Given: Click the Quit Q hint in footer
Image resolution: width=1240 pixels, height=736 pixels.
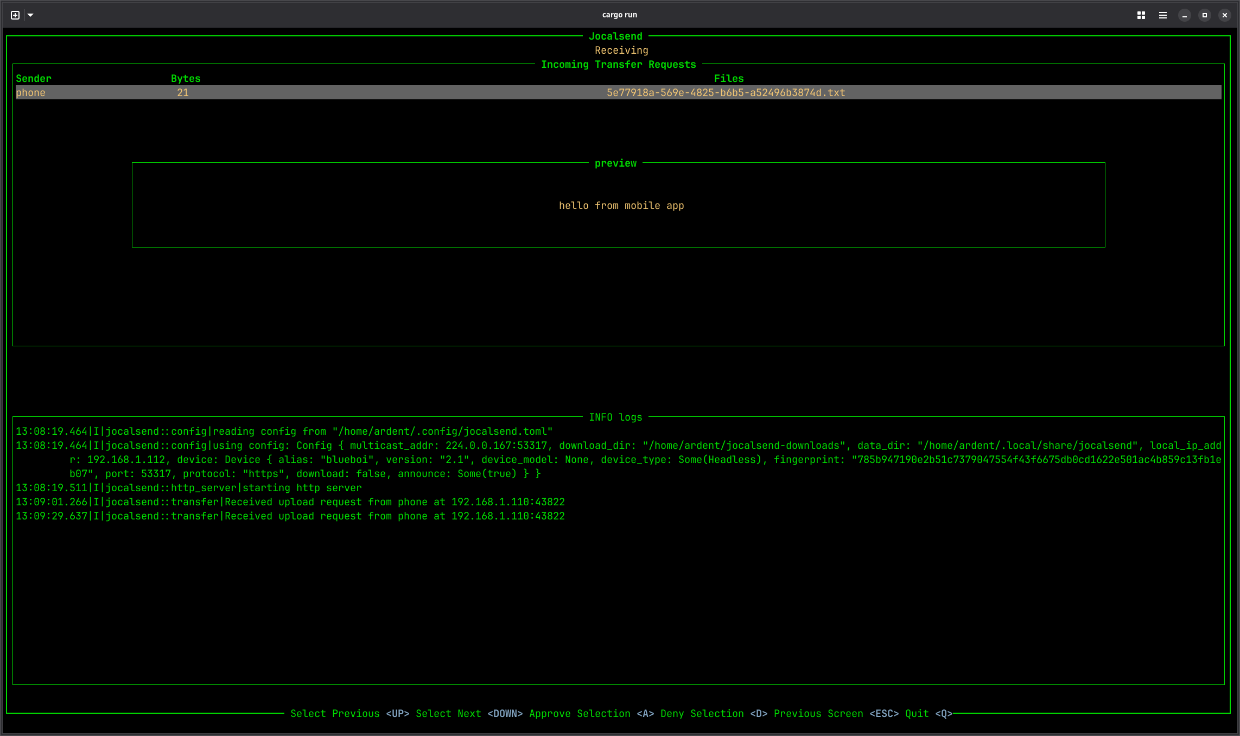Looking at the screenshot, I should (929, 714).
